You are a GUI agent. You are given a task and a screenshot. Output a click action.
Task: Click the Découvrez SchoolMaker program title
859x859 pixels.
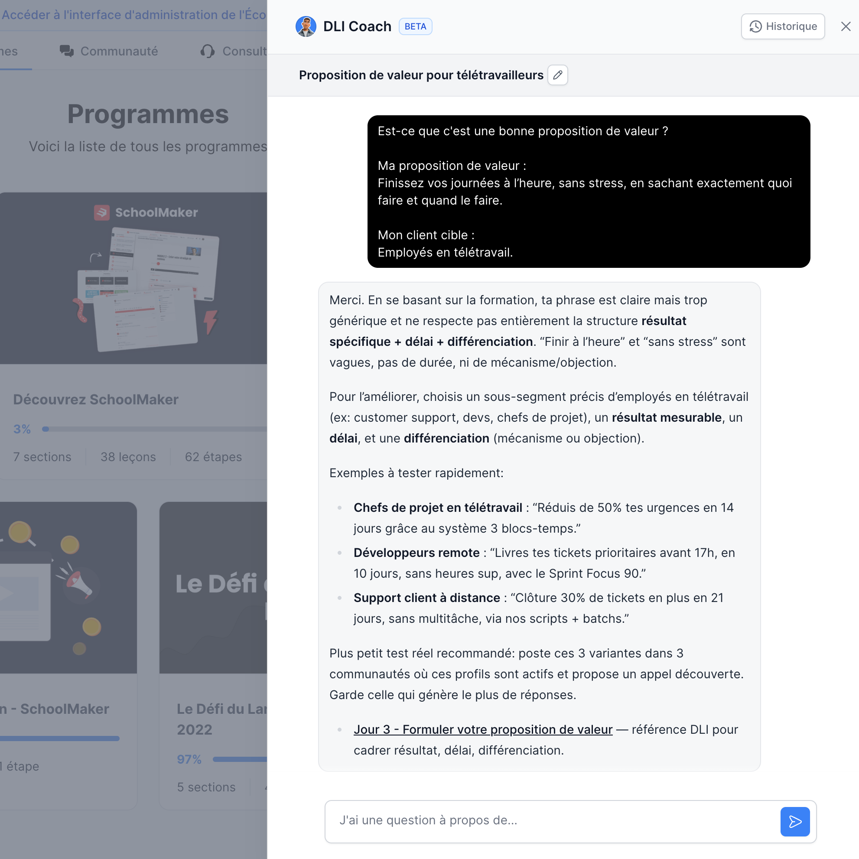click(96, 399)
